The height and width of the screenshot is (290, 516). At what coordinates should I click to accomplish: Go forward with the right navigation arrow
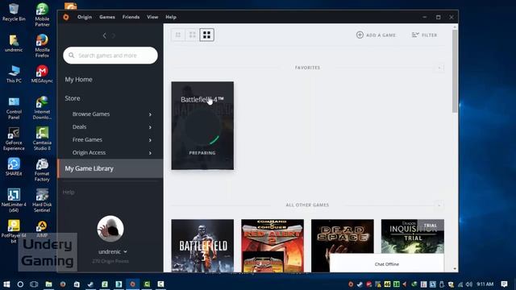coord(114,35)
